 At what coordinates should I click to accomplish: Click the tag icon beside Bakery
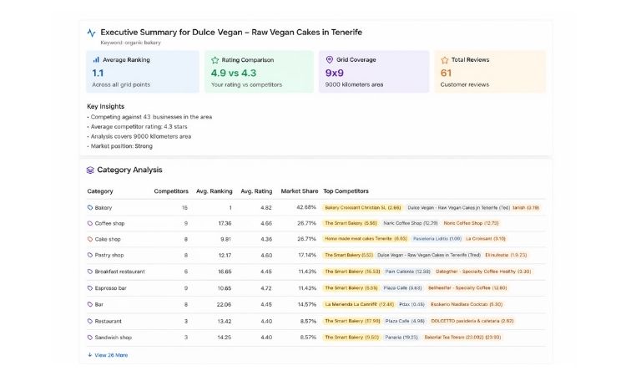[90, 207]
